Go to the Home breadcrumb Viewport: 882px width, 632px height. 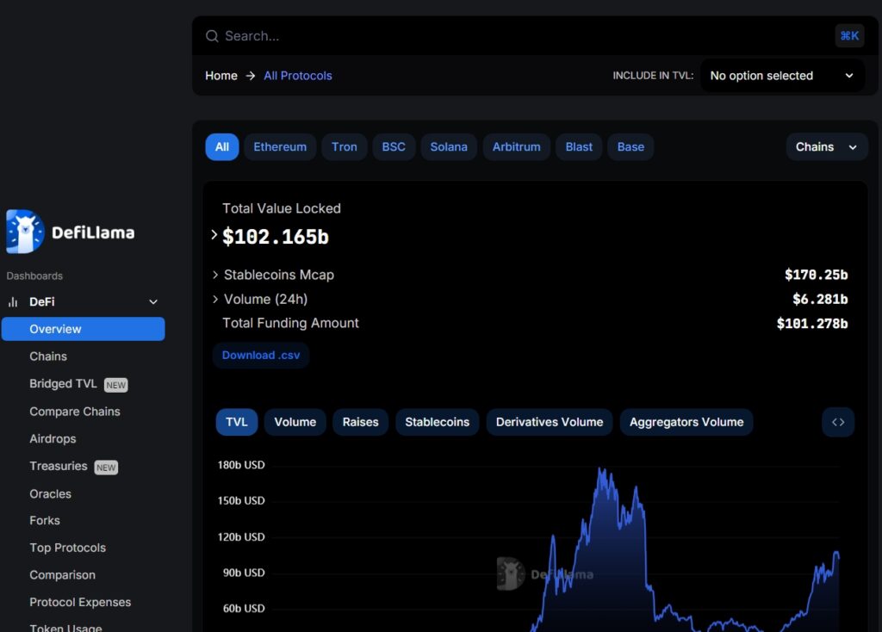(x=221, y=76)
